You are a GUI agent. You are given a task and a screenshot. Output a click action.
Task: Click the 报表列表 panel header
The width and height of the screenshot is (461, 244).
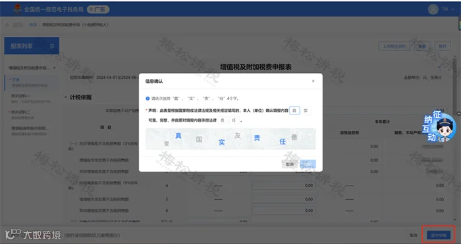(x=32, y=46)
